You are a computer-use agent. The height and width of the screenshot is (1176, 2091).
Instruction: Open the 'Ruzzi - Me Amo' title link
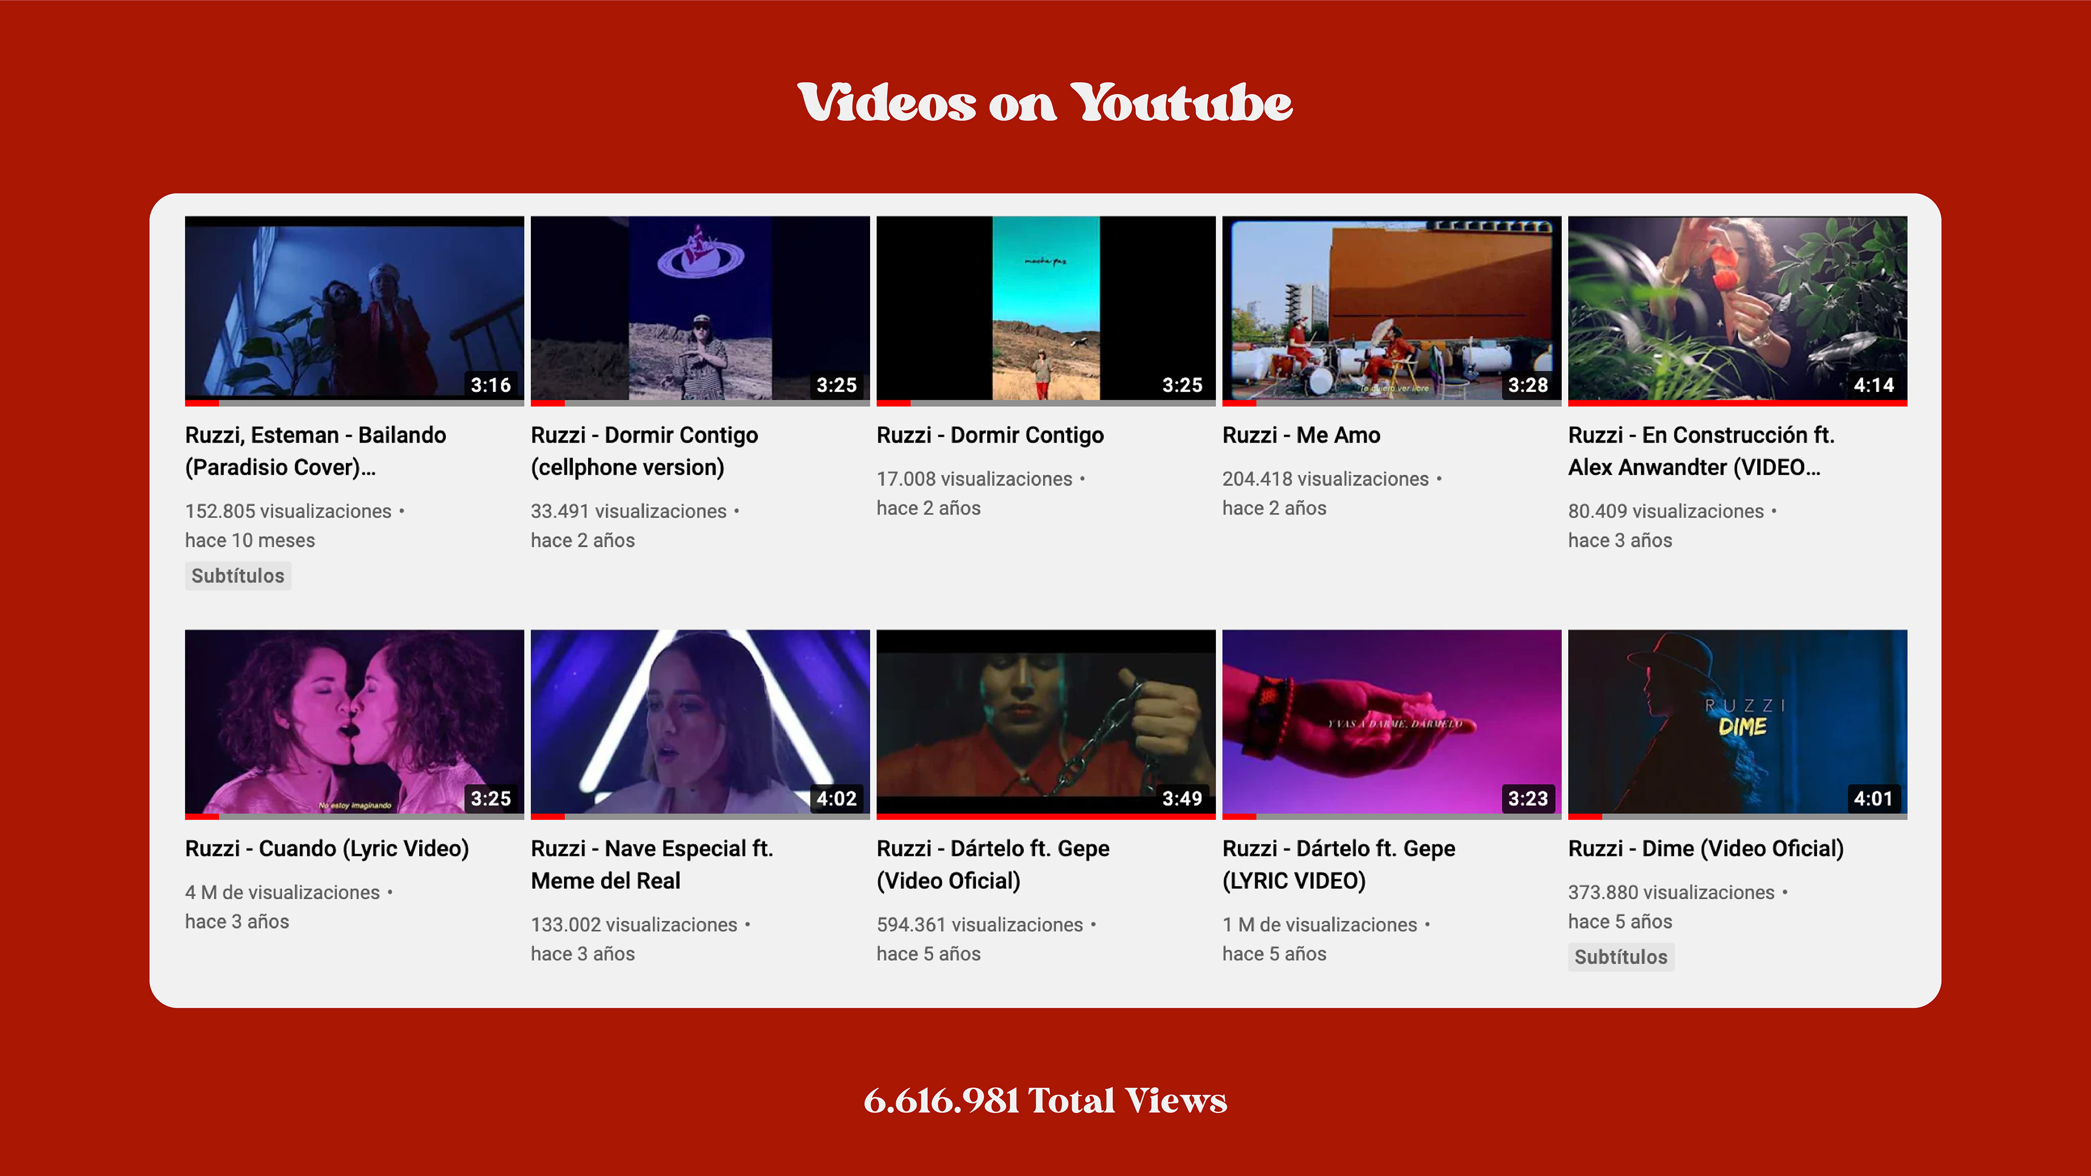1300,435
